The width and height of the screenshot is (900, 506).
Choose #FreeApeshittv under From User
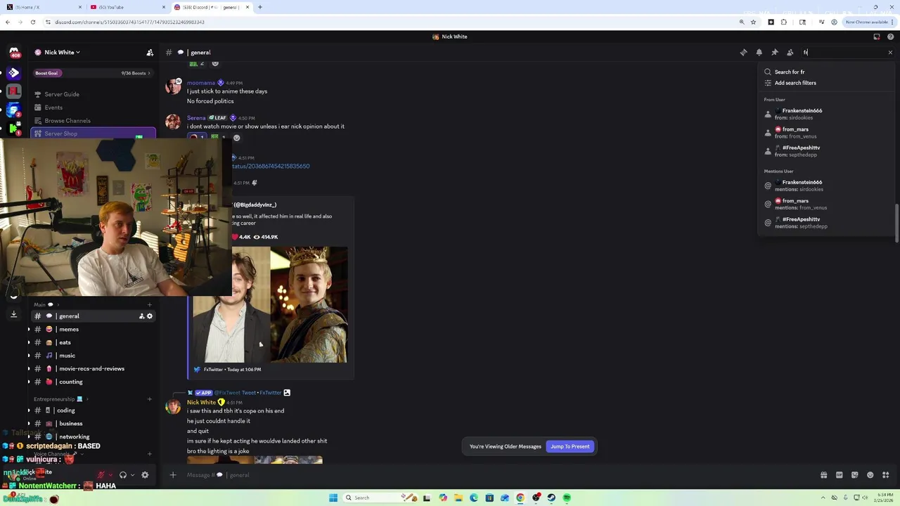[x=826, y=151]
